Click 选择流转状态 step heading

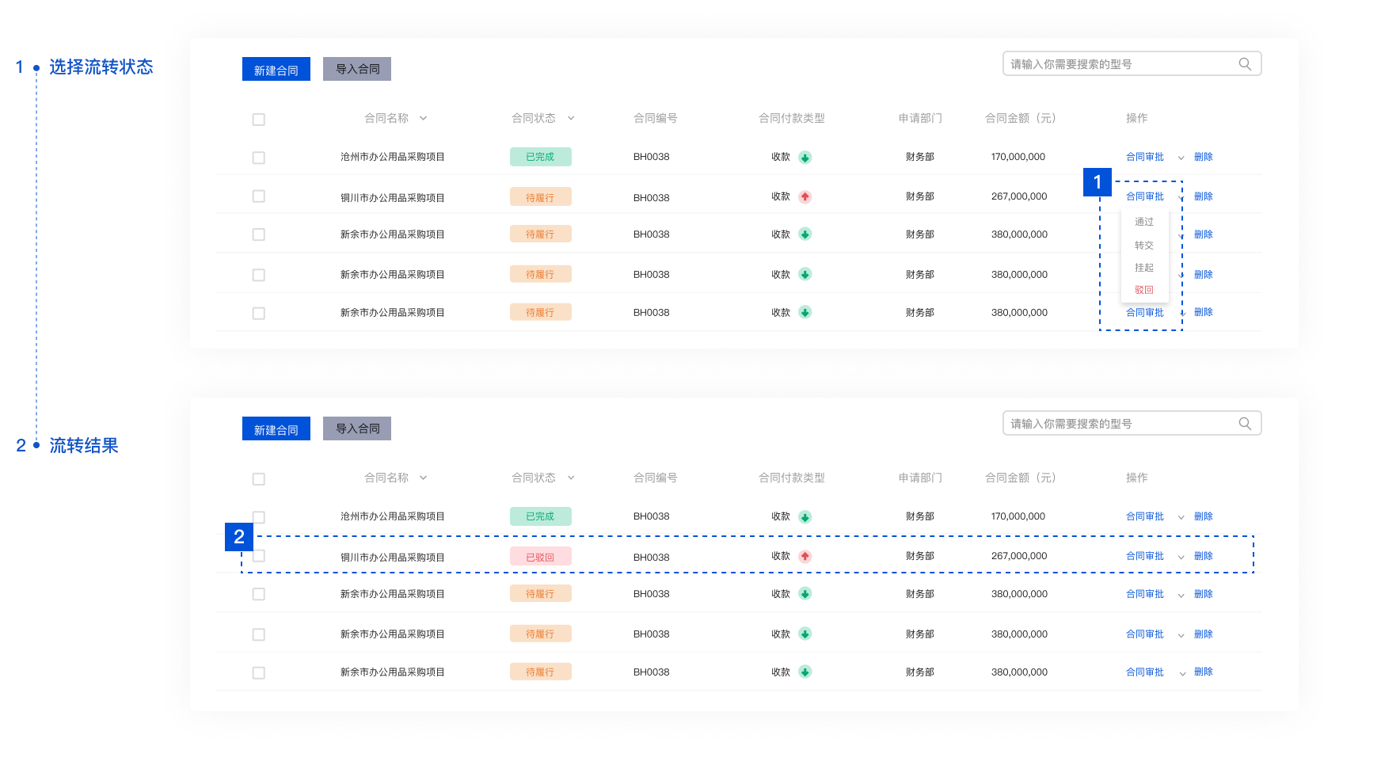pyautogui.click(x=101, y=67)
